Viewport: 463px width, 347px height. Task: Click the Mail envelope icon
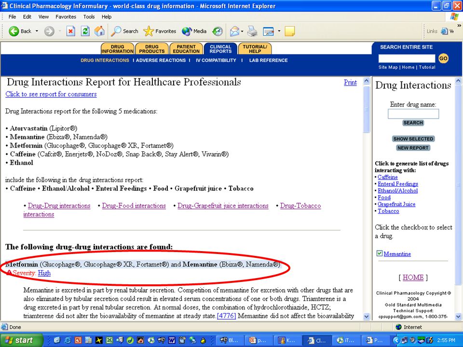234,31
